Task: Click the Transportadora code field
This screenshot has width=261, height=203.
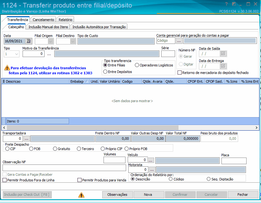Action: coord(13,138)
